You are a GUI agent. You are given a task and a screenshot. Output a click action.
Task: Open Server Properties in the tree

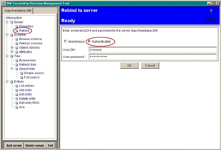tap(26, 26)
